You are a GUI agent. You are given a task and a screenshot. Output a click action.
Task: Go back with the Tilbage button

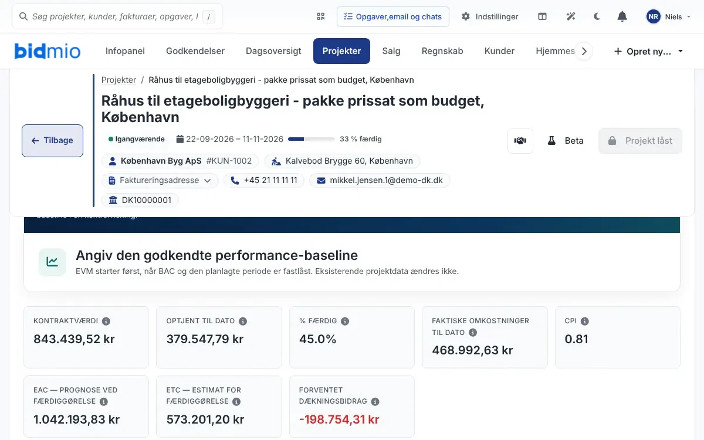tap(52, 141)
